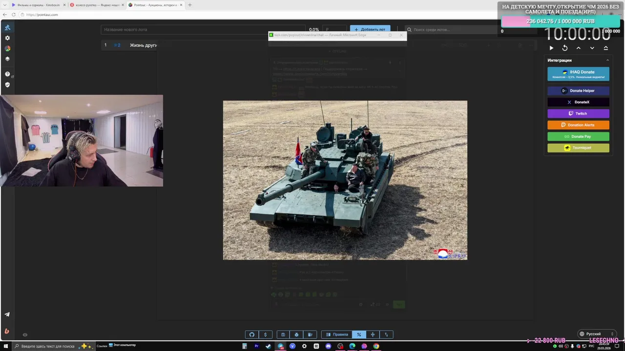Open Discord from the taskbar
Image resolution: width=625 pixels, height=351 pixels.
[328, 346]
